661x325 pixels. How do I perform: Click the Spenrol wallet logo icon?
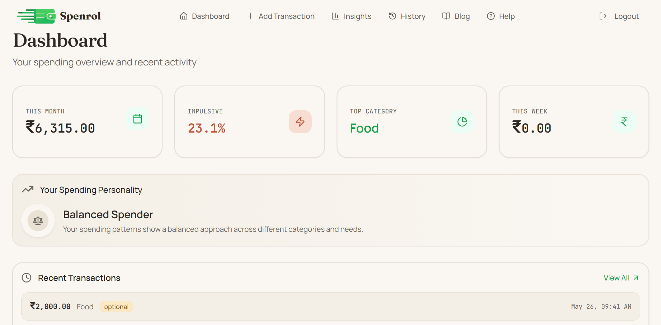pos(36,16)
